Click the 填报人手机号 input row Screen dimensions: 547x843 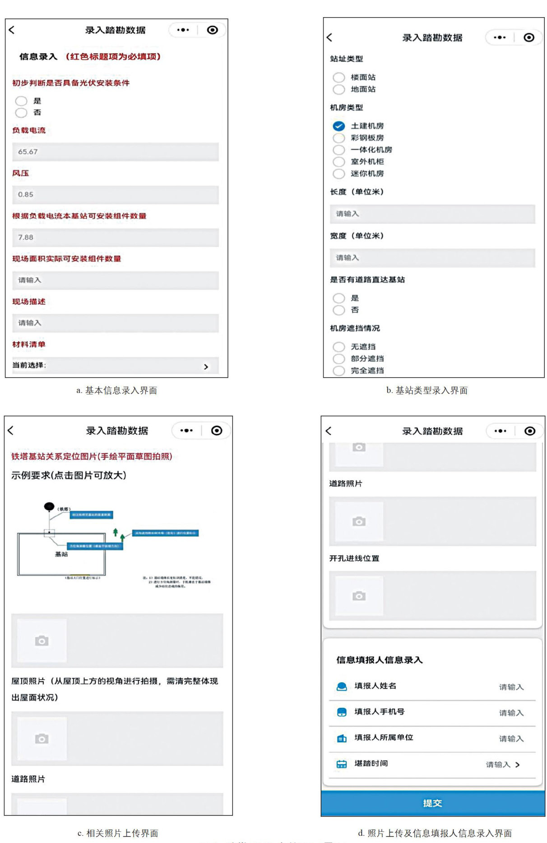[432, 712]
